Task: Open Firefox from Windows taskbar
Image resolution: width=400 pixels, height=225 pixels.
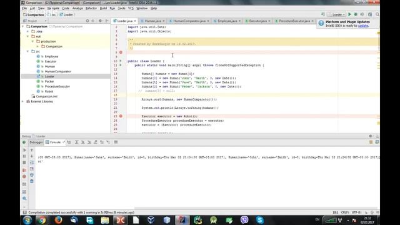Action: [x=58, y=220]
